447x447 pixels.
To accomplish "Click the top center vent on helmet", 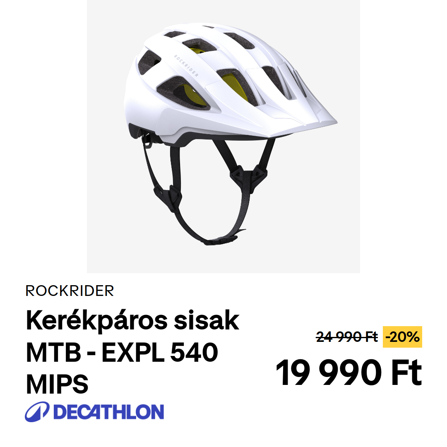I will tap(199, 46).
